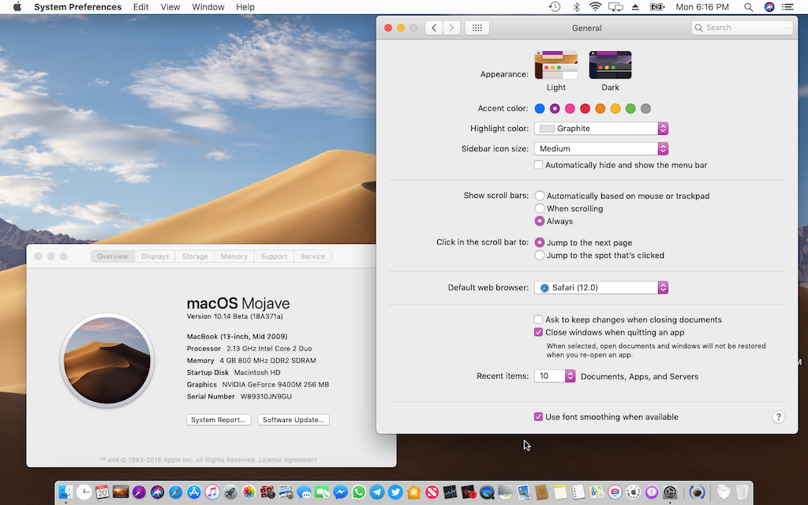Open Notes in the Dock
The width and height of the screenshot is (808, 505).
pyautogui.click(x=560, y=492)
